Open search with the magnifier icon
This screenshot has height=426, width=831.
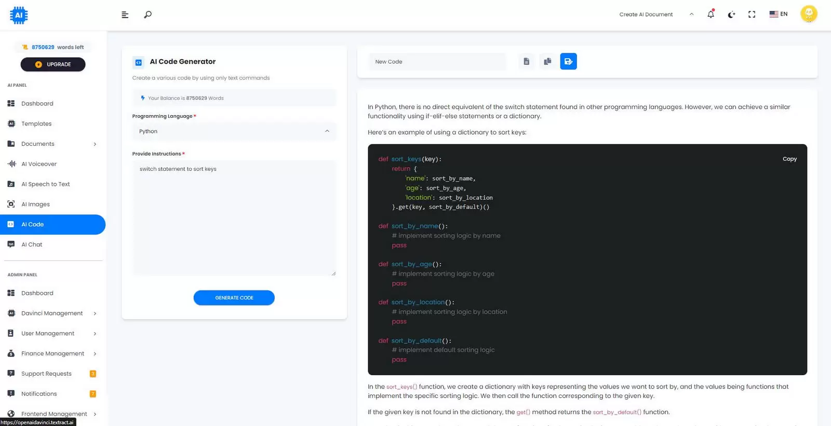pyautogui.click(x=148, y=15)
